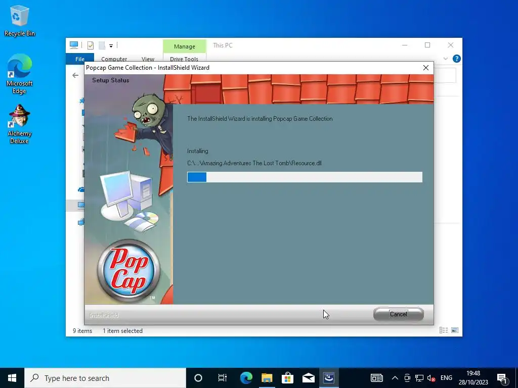Switch to the View ribbon tab
Screen dimensions: 518x388
pyautogui.click(x=148, y=59)
